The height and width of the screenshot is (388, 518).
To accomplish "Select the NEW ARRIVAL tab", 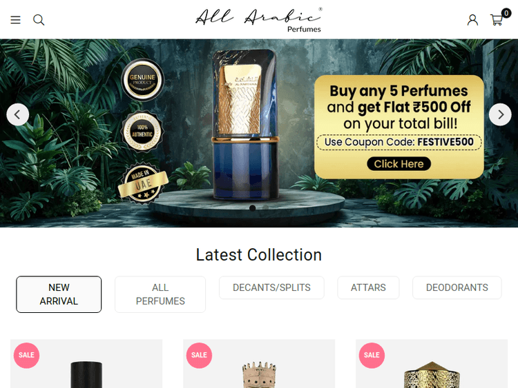I will tap(59, 294).
